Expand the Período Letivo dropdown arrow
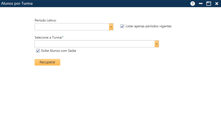This screenshot has height=138, width=221. pos(111,27)
